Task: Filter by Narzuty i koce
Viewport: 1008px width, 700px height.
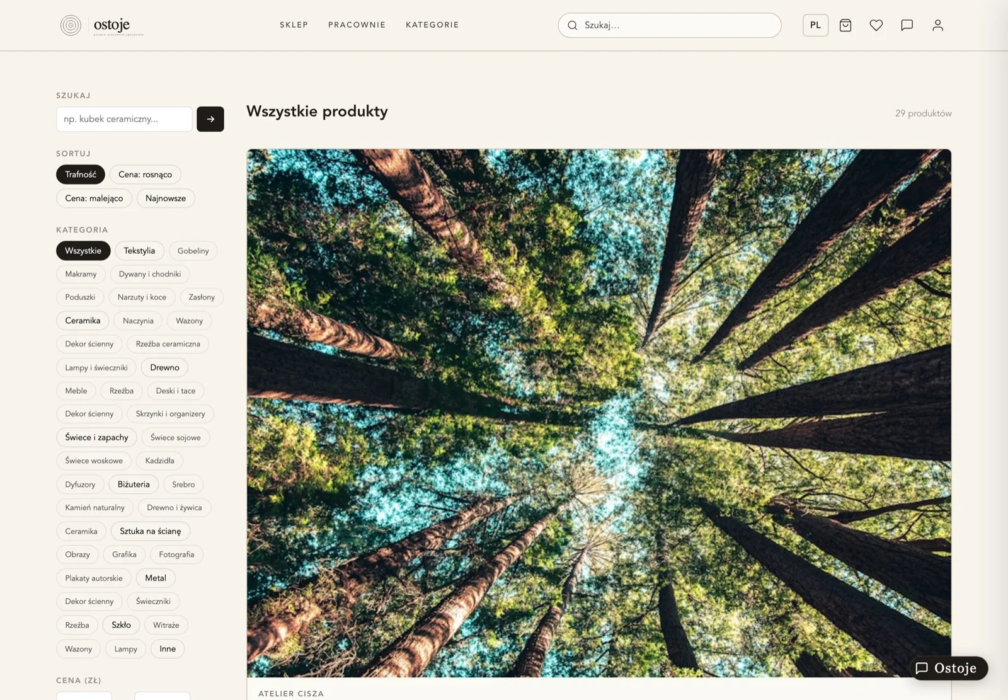Action: 142,297
